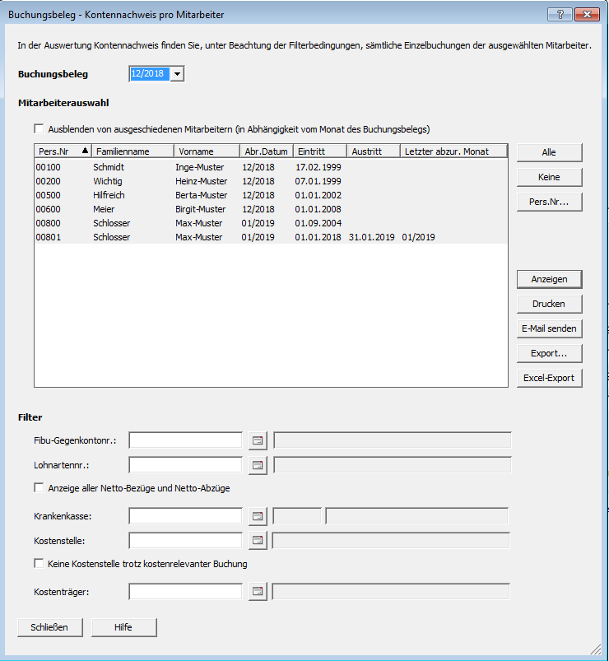Open lookup for Krankenkasse field
The image size is (609, 661).
(258, 516)
